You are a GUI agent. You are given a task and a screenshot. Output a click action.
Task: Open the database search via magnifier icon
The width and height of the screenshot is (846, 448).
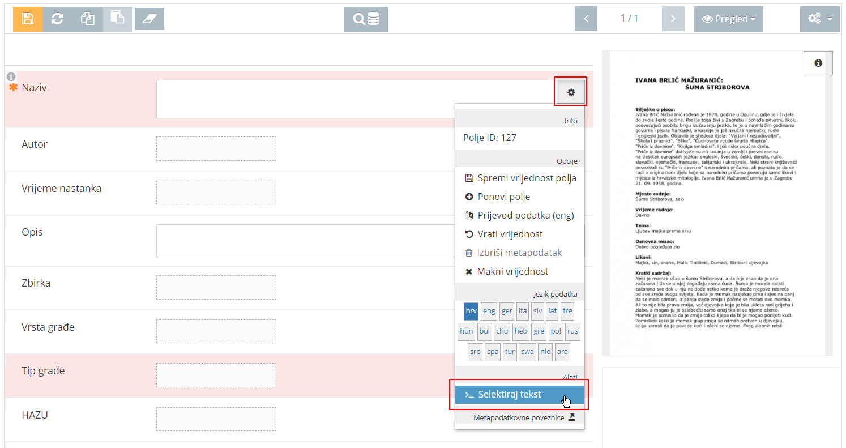click(365, 18)
